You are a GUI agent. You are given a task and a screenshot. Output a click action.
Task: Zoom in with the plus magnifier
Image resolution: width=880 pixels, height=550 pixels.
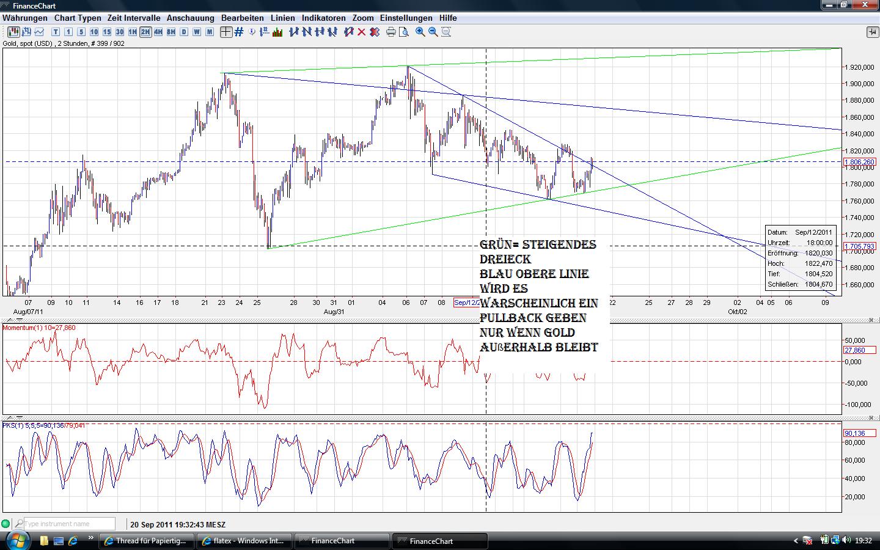(420, 32)
